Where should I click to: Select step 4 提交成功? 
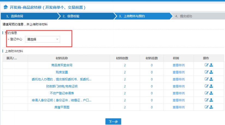coord(198,16)
